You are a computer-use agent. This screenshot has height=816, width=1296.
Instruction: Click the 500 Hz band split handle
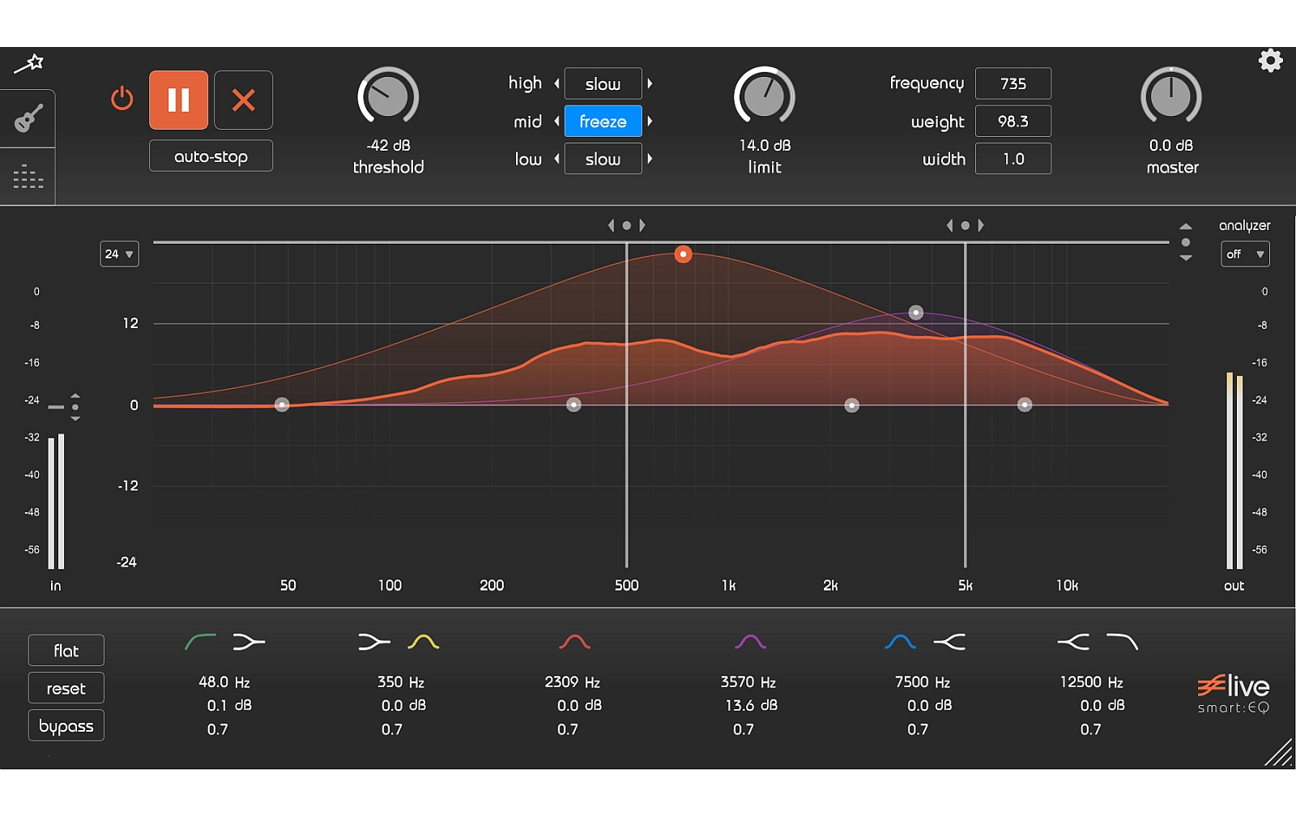coord(626,225)
